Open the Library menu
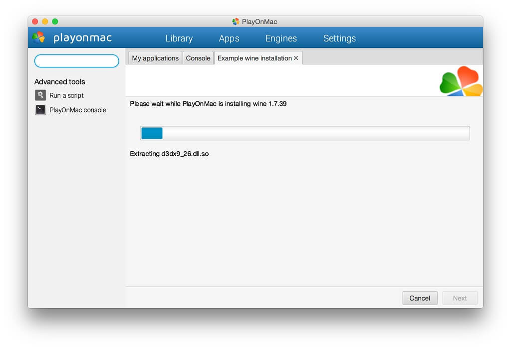Image resolution: width=511 pixels, height=348 pixels. tap(179, 38)
